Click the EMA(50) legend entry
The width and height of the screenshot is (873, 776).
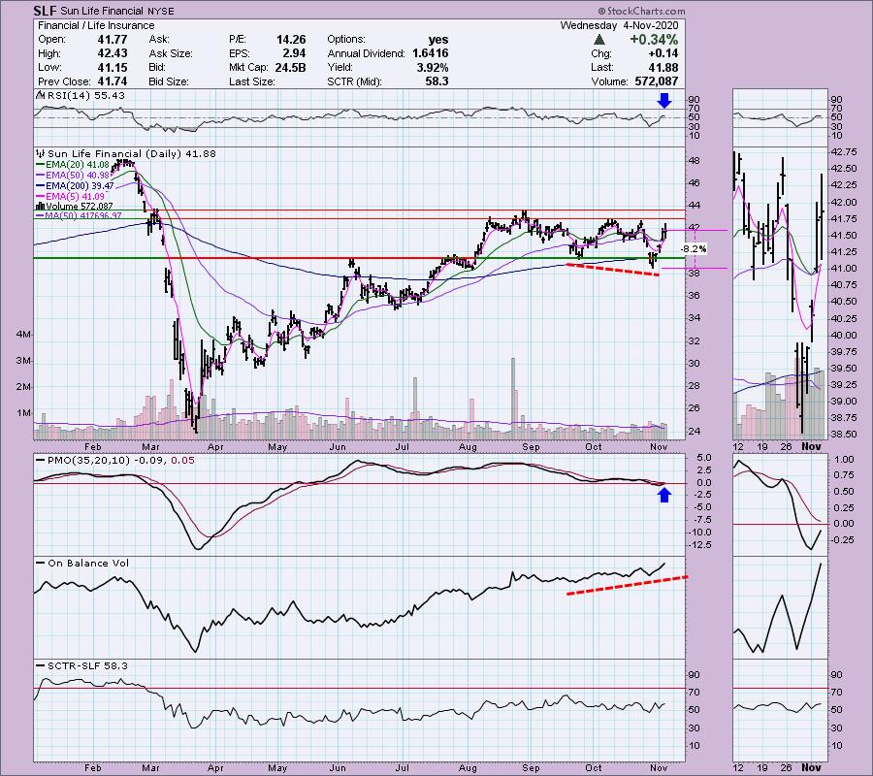point(73,175)
